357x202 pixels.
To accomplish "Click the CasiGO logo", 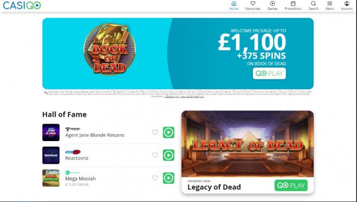I will (22, 5).
